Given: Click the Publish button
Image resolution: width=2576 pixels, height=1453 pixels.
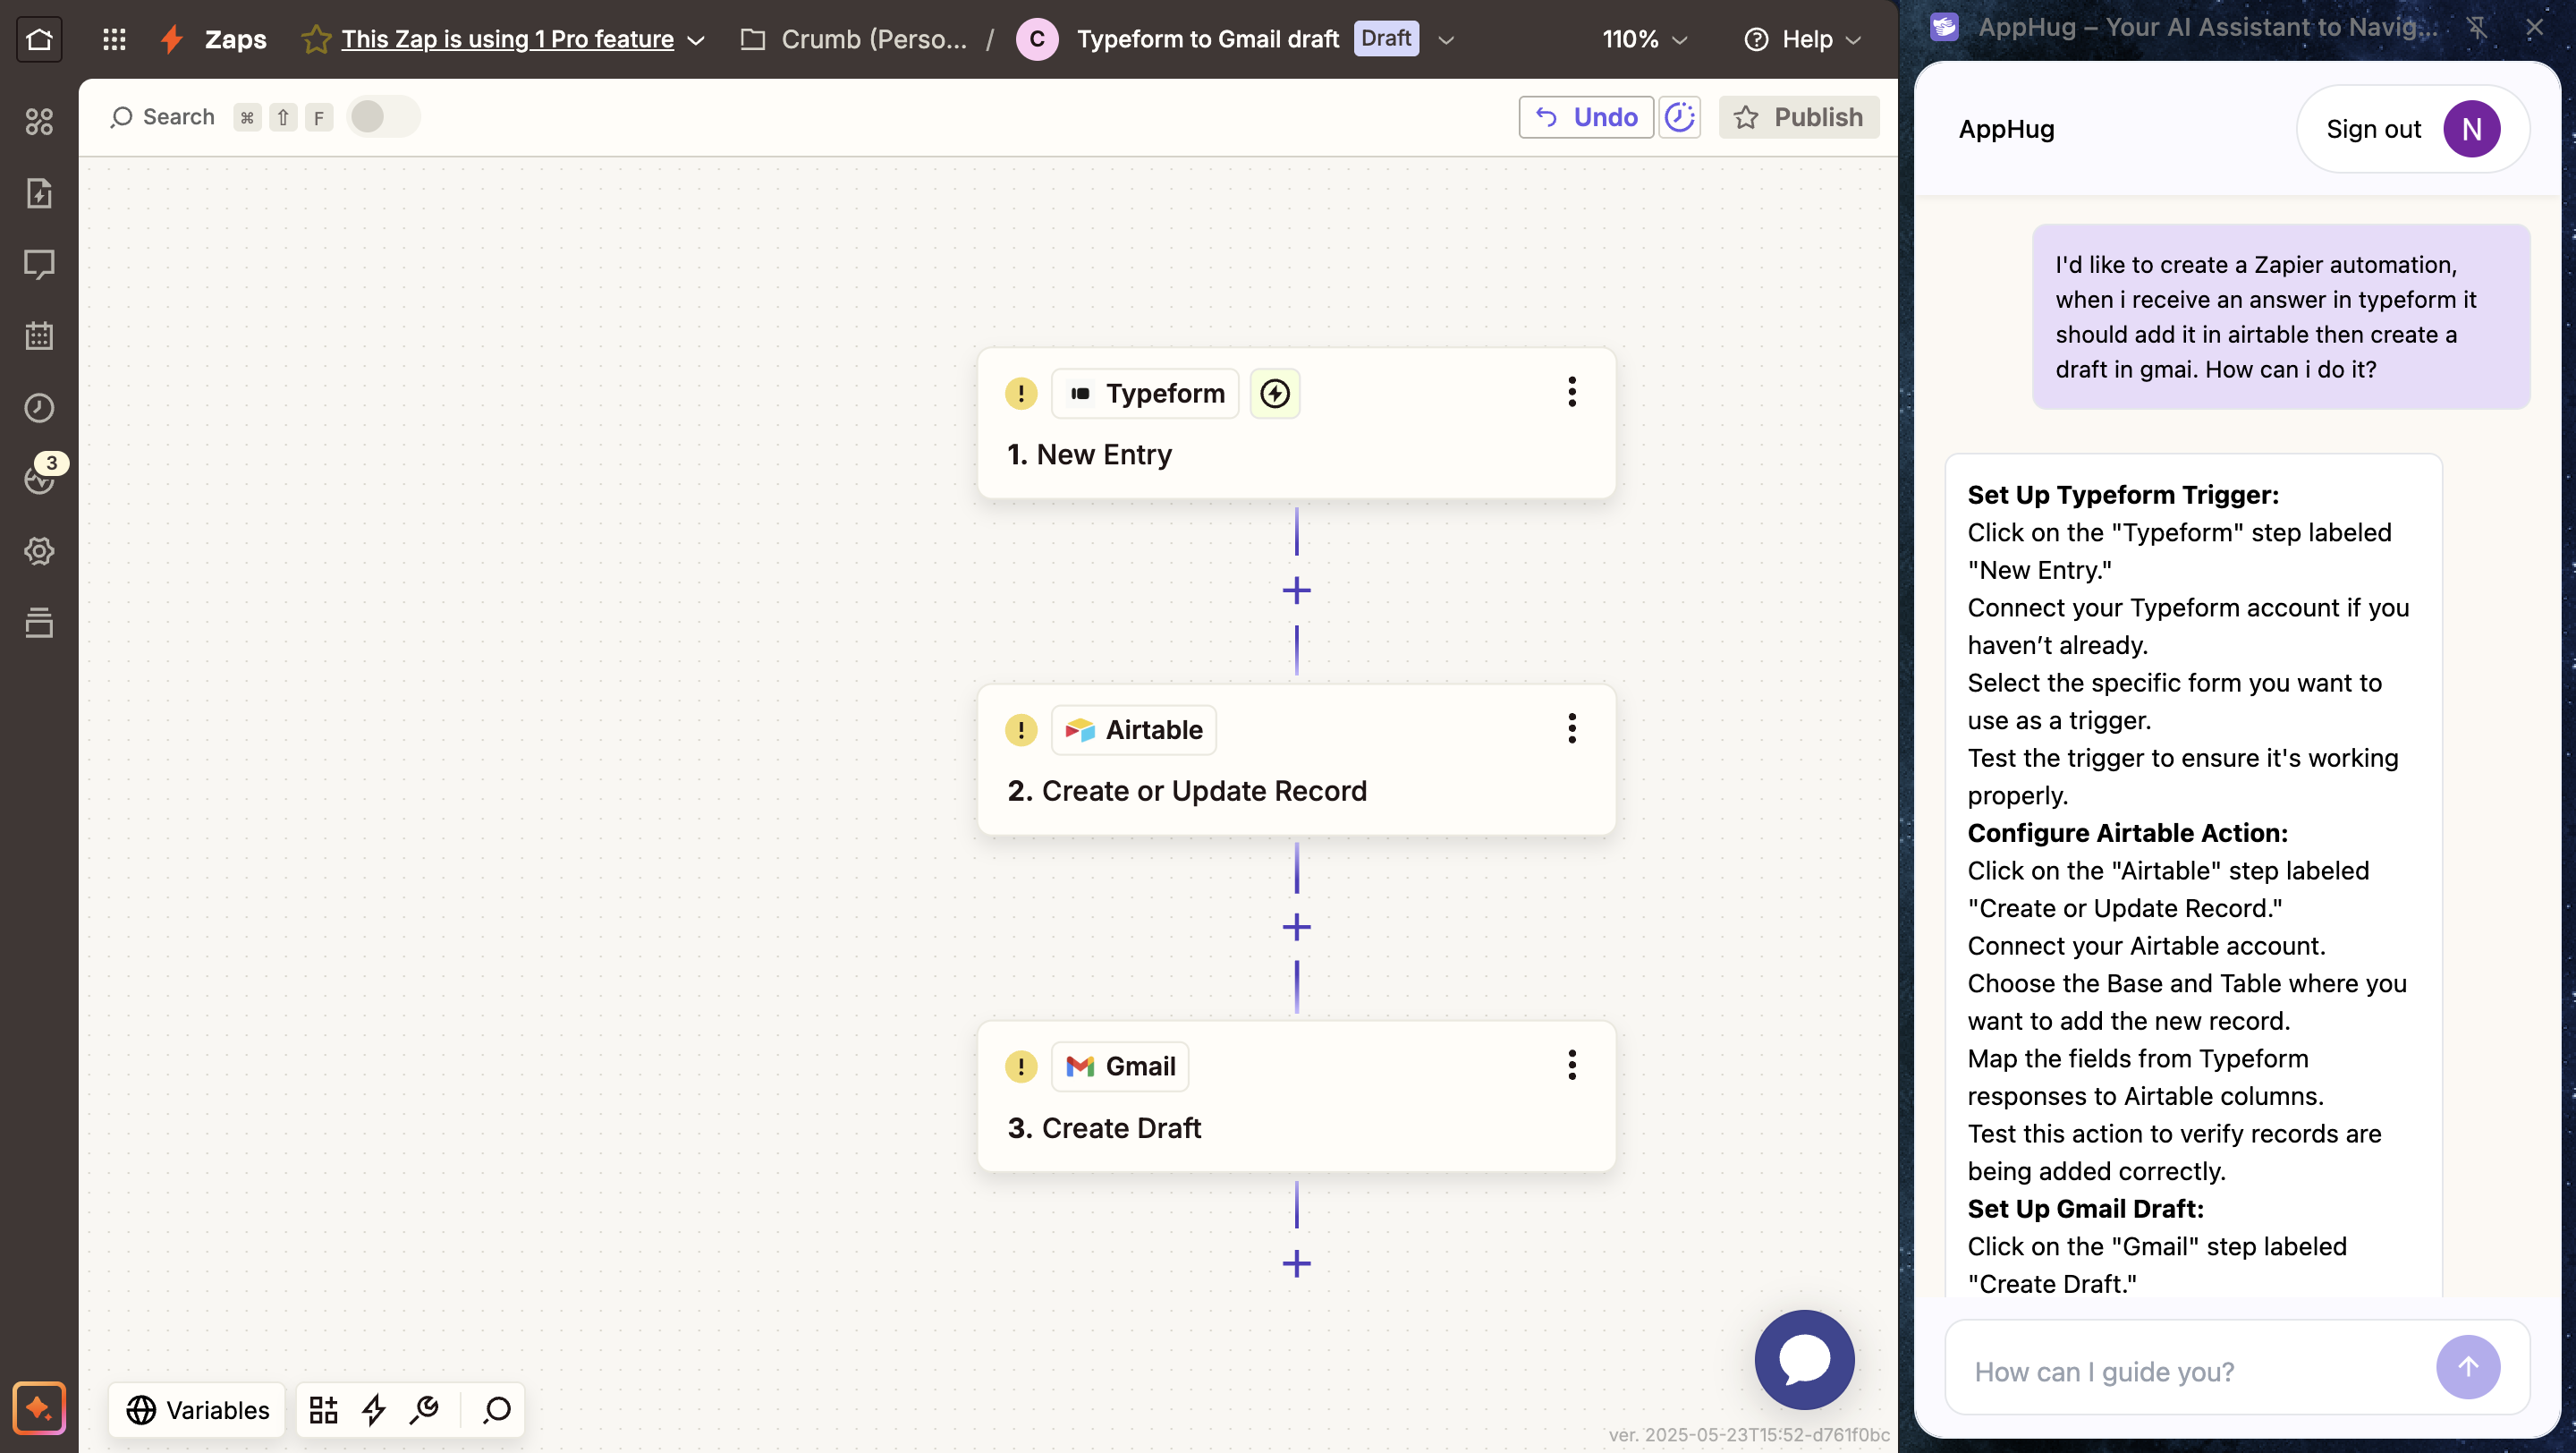Looking at the screenshot, I should click(1799, 117).
